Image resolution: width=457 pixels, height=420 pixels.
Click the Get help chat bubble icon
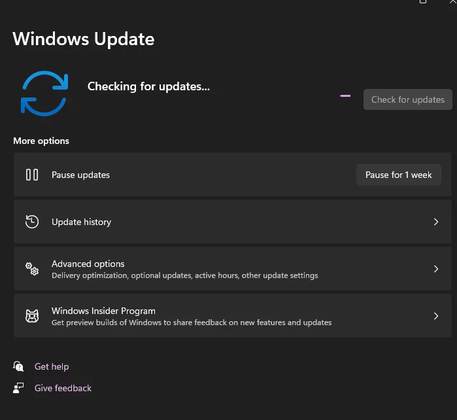point(18,366)
